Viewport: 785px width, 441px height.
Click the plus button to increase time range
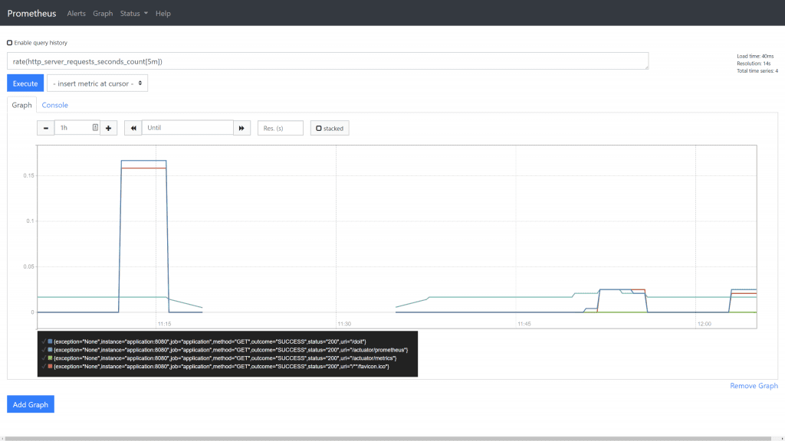[108, 128]
